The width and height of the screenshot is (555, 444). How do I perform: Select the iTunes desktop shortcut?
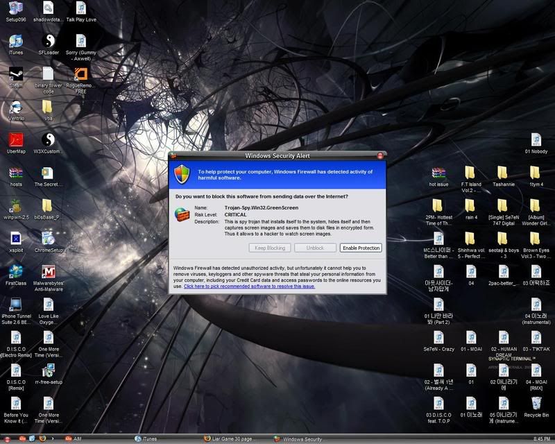pyautogui.click(x=16, y=41)
